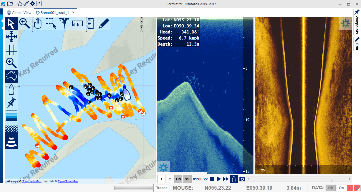Screen dimensions: 361x192
Task: Close the Sonar001_track_1 tab
Action: tap(73, 12)
